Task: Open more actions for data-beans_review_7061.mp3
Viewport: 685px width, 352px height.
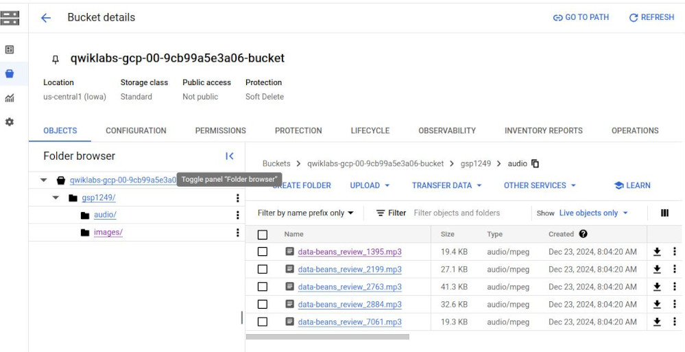Action: 675,321
